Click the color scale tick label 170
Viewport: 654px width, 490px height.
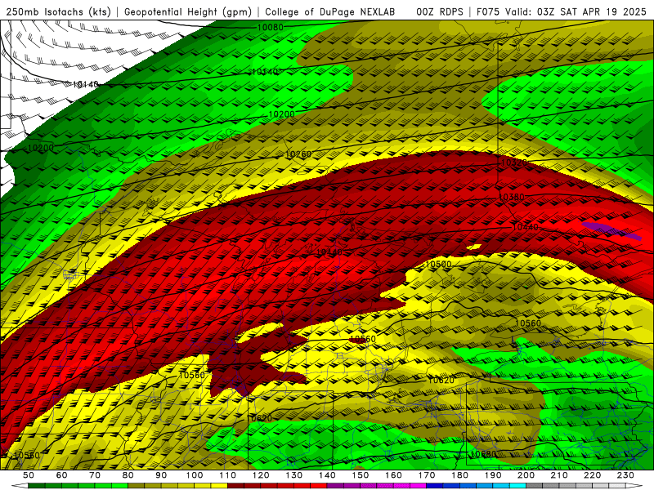click(427, 475)
